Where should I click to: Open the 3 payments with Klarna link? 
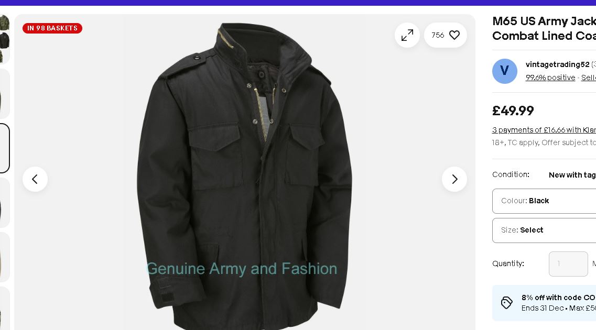(544, 130)
